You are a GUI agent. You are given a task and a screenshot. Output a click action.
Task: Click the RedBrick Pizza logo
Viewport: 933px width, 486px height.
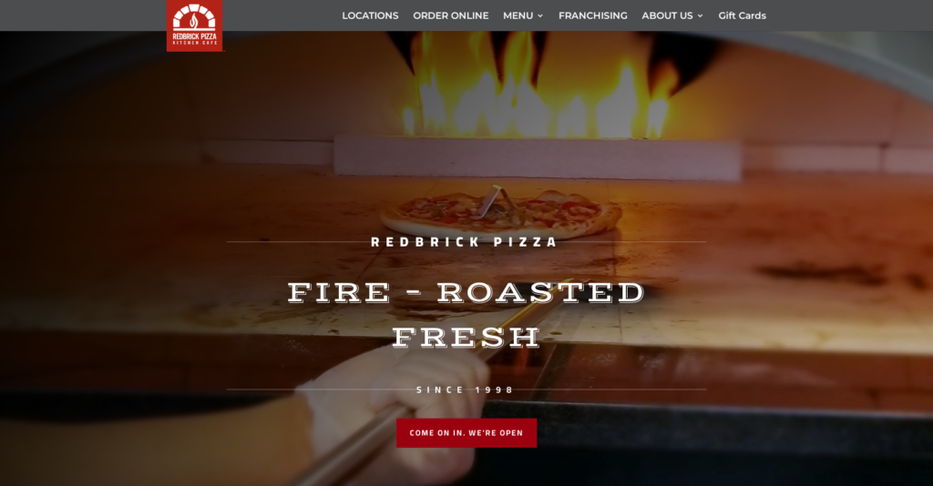[x=195, y=25]
